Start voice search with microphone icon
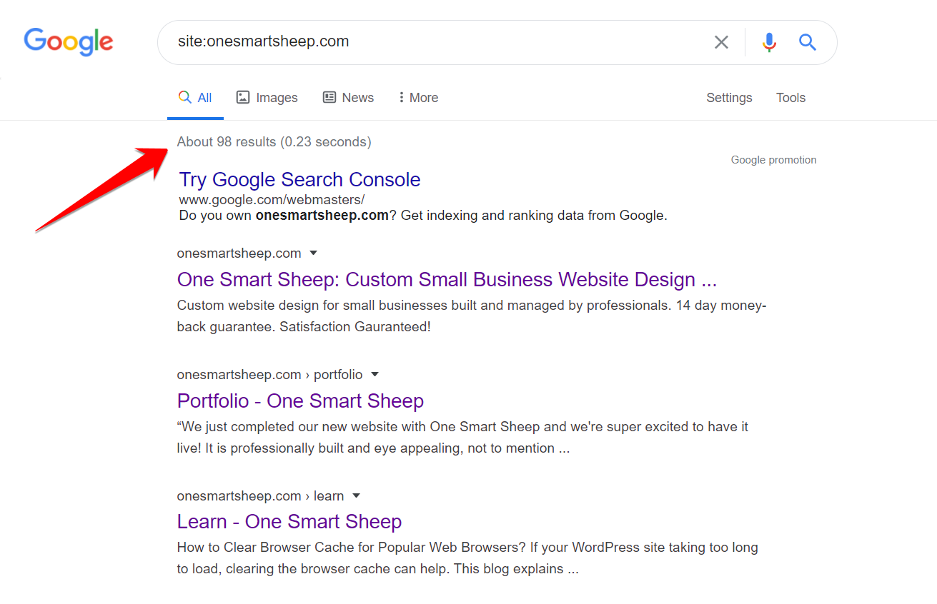This screenshot has width=937, height=604. (x=769, y=42)
